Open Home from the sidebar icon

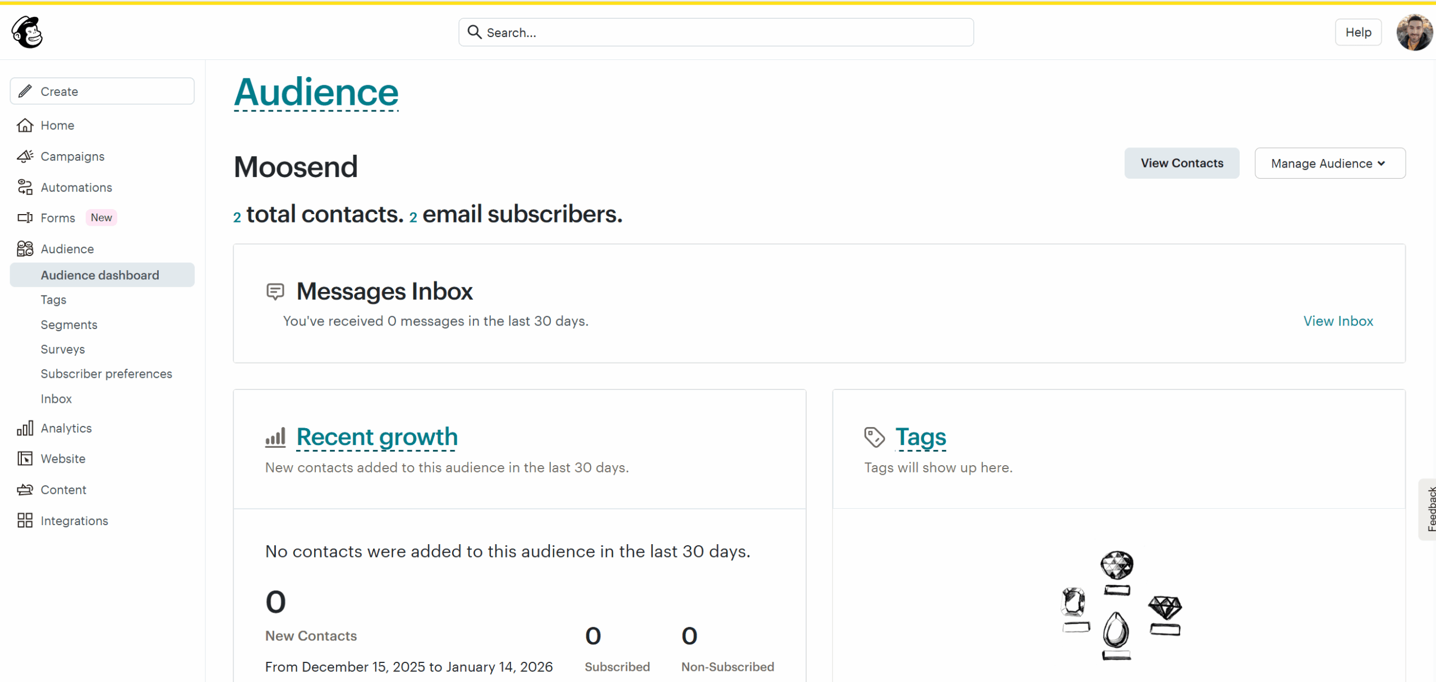[25, 125]
